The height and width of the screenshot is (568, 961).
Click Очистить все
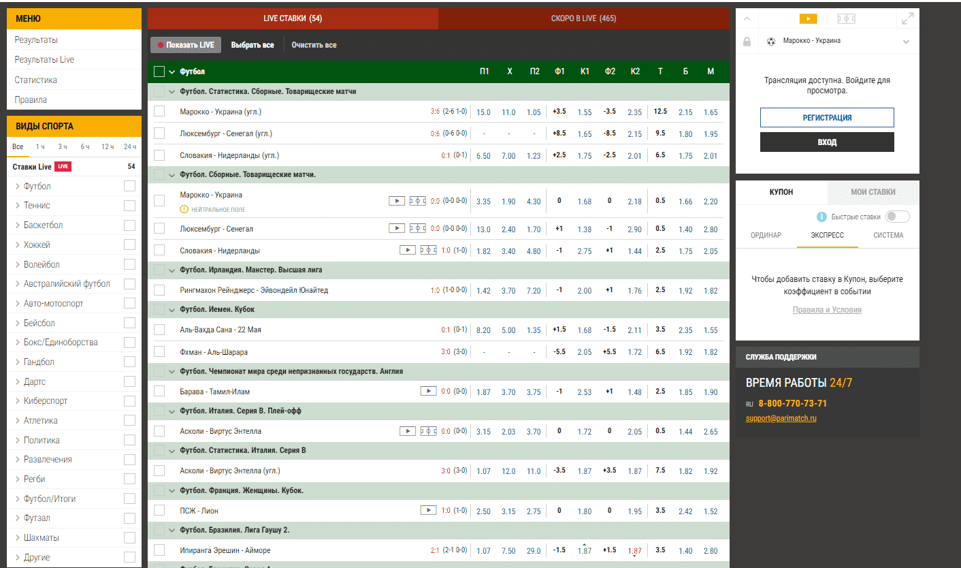(x=314, y=45)
